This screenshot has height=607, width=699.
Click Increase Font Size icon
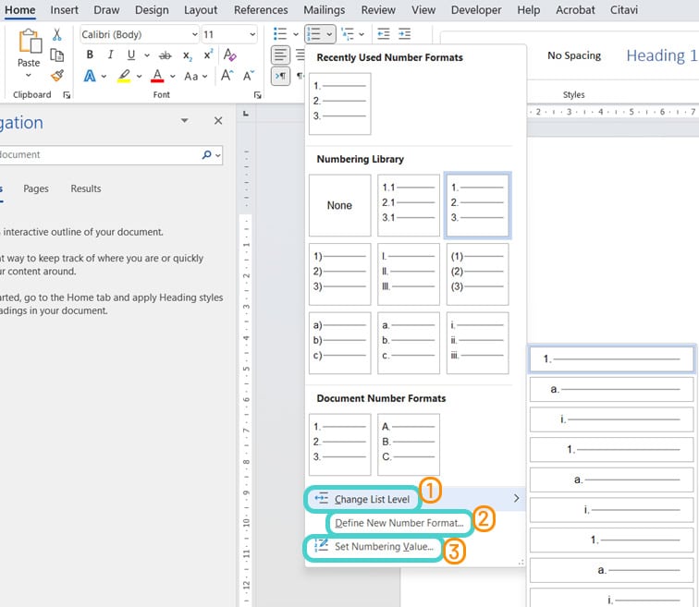click(x=227, y=76)
